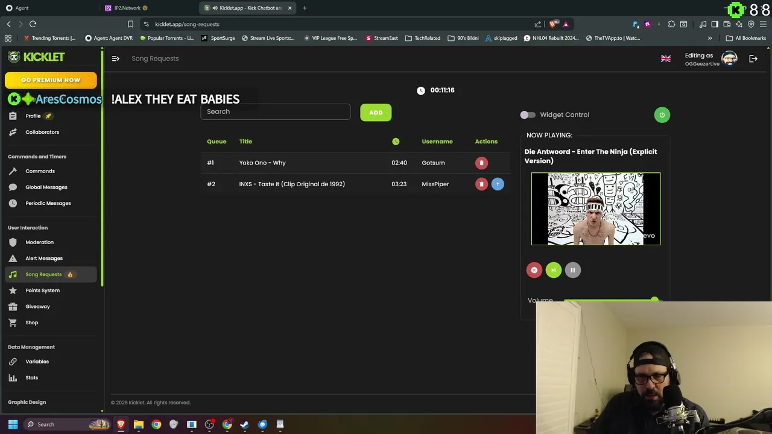
Task: Open the All Bookmarks folder
Action: pos(746,38)
